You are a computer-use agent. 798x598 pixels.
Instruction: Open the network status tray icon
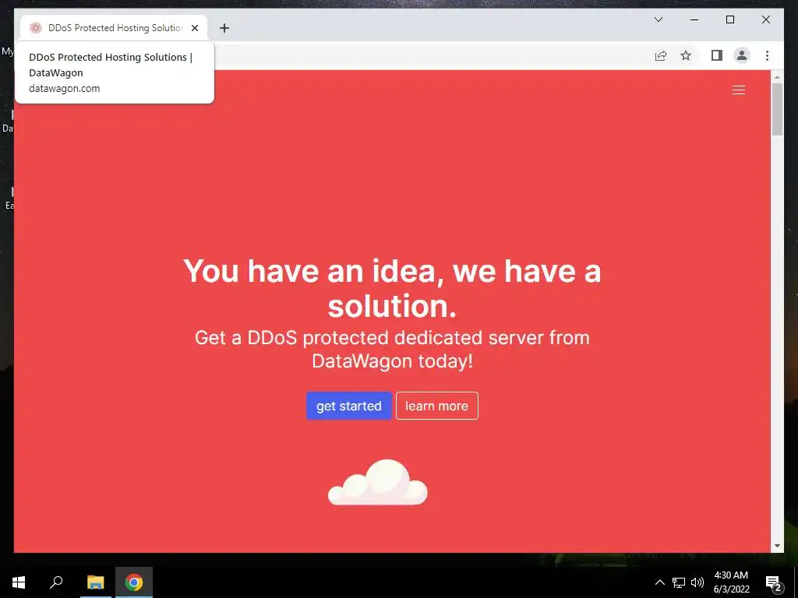pos(679,582)
